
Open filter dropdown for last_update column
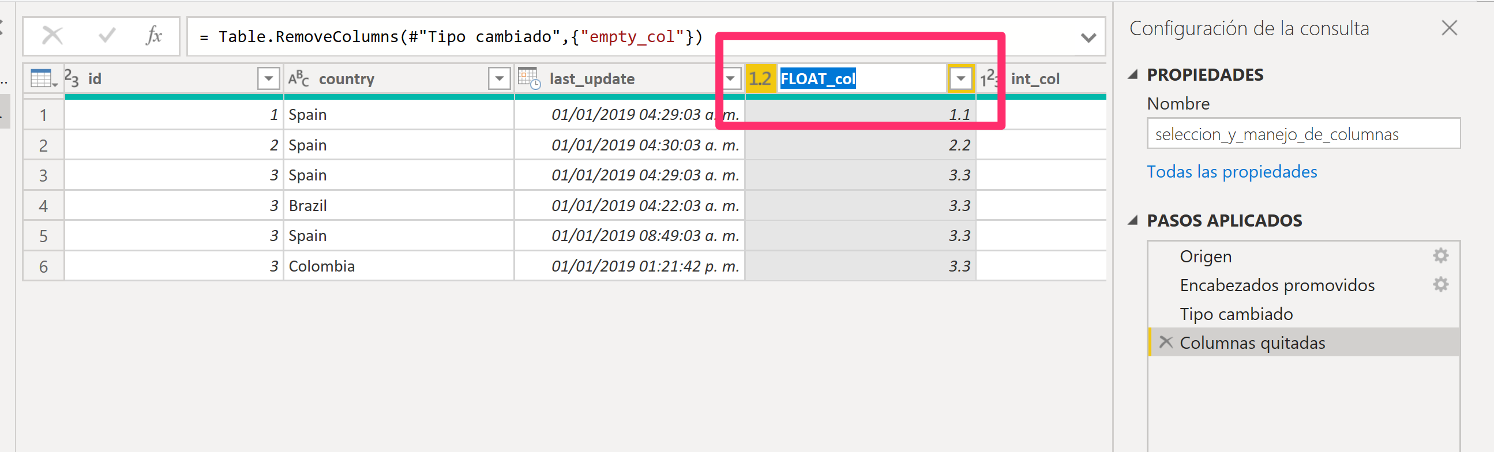[x=730, y=78]
